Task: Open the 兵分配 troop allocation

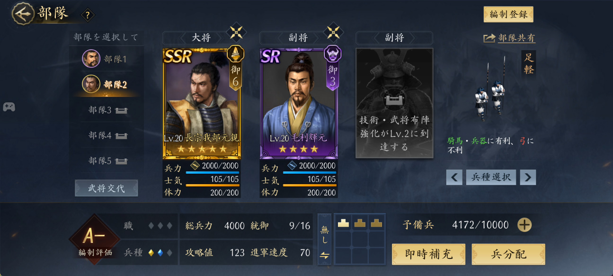Action: point(508,254)
